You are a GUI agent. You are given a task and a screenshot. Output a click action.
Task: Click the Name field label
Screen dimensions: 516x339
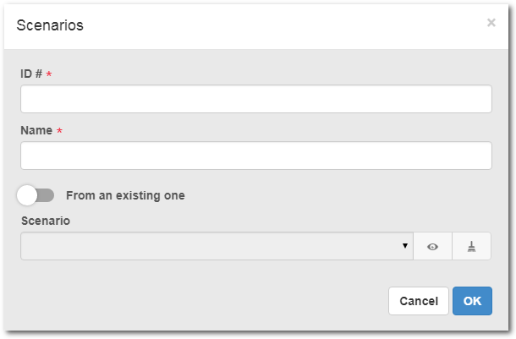[36, 130]
